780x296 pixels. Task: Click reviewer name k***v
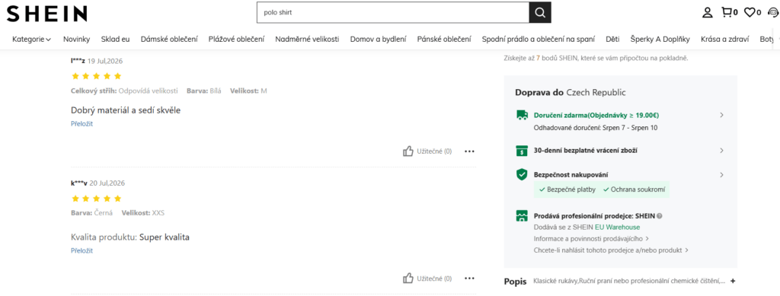(79, 183)
